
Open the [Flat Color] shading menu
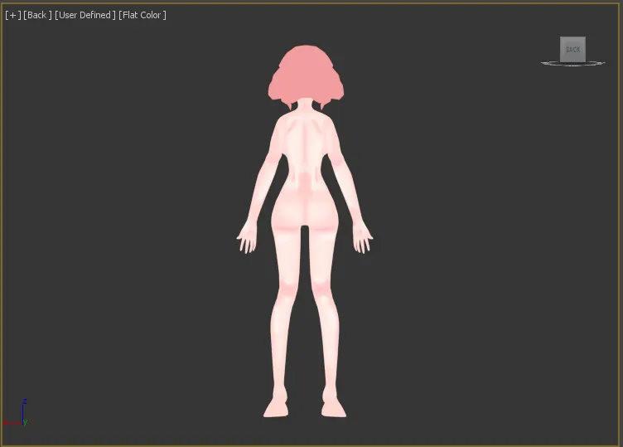coord(142,15)
